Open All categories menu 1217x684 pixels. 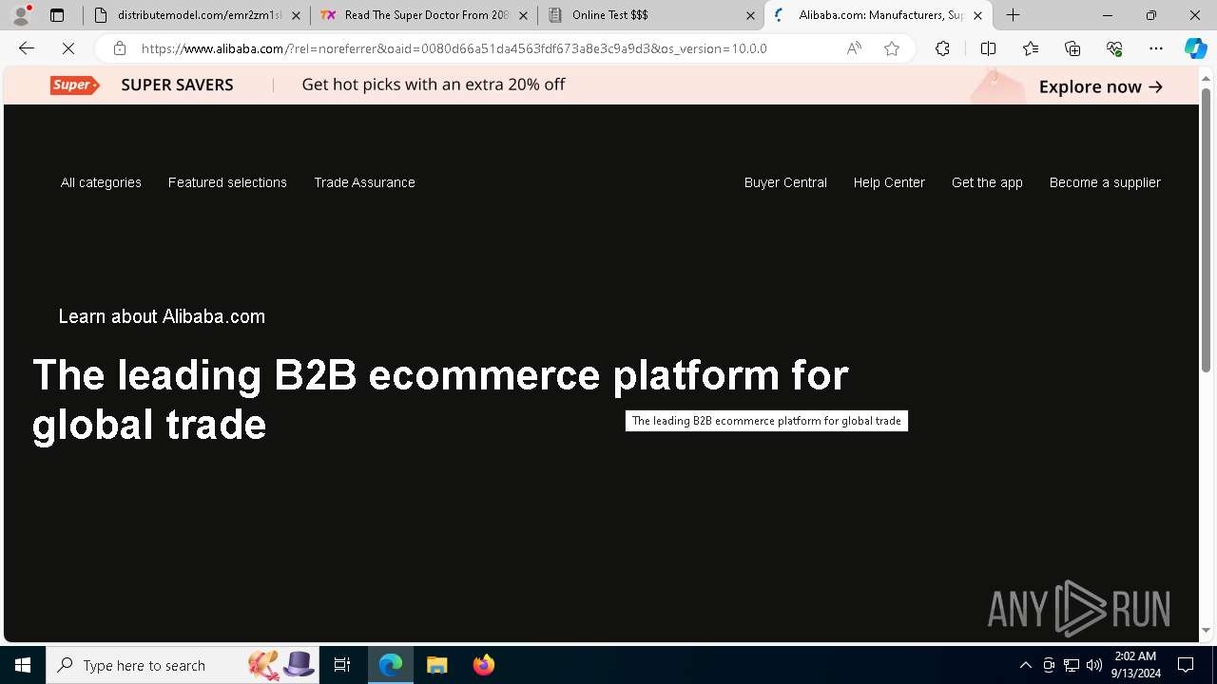[101, 182]
